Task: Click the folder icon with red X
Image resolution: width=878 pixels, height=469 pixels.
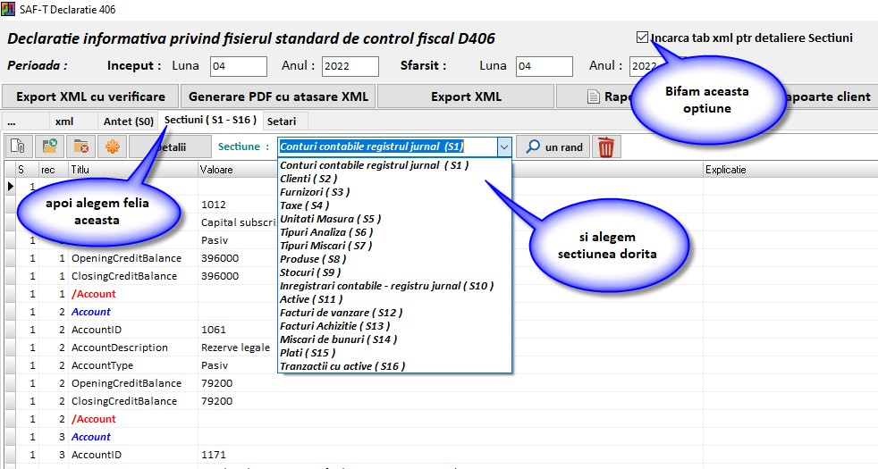Action: click(81, 147)
